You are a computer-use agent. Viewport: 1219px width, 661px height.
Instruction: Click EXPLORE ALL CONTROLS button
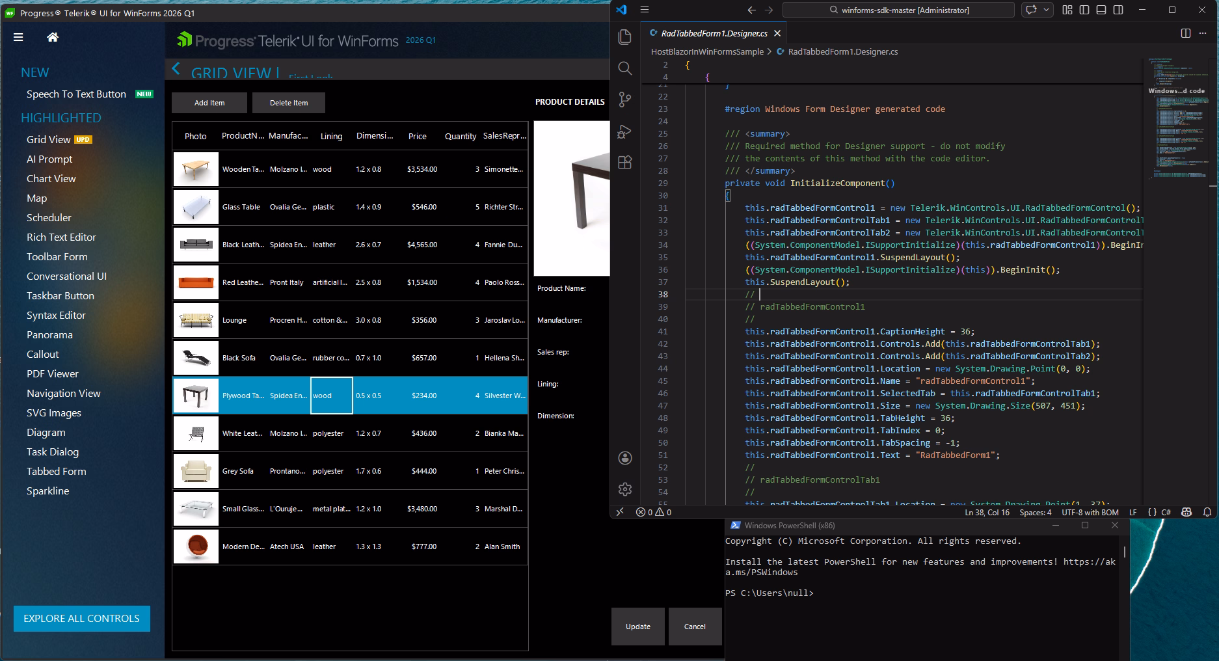pyautogui.click(x=82, y=619)
